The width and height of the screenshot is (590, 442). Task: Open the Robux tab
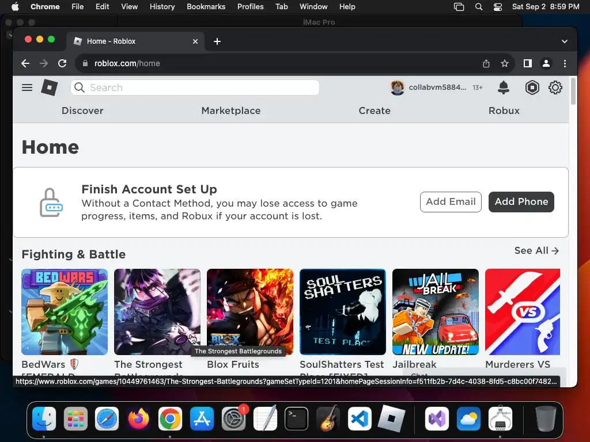pos(504,110)
